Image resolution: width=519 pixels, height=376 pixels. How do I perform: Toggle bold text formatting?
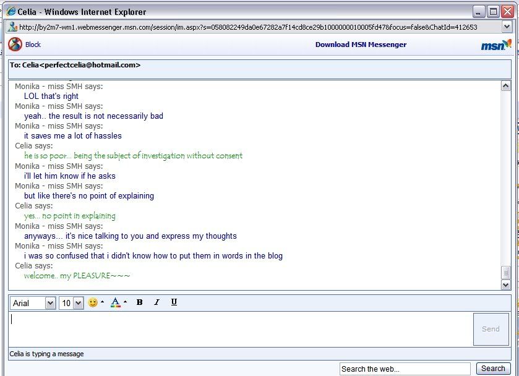coord(139,302)
